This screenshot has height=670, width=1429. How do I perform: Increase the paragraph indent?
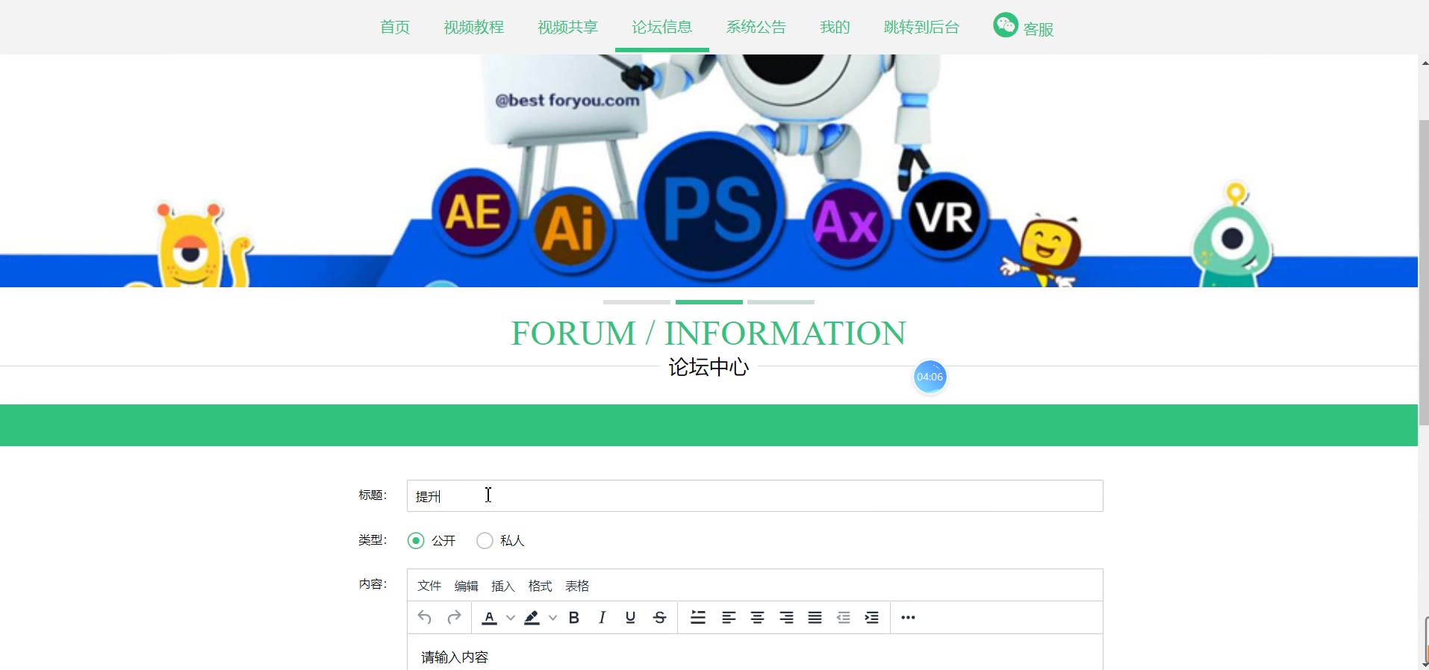tap(872, 618)
